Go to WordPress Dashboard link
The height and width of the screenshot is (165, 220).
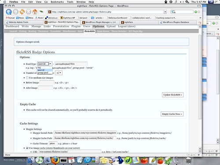[x=12, y=26]
